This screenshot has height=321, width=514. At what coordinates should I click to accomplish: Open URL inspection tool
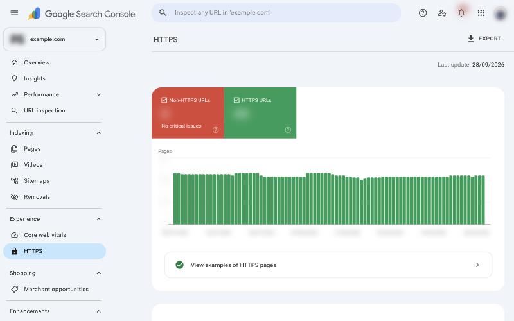55,110
